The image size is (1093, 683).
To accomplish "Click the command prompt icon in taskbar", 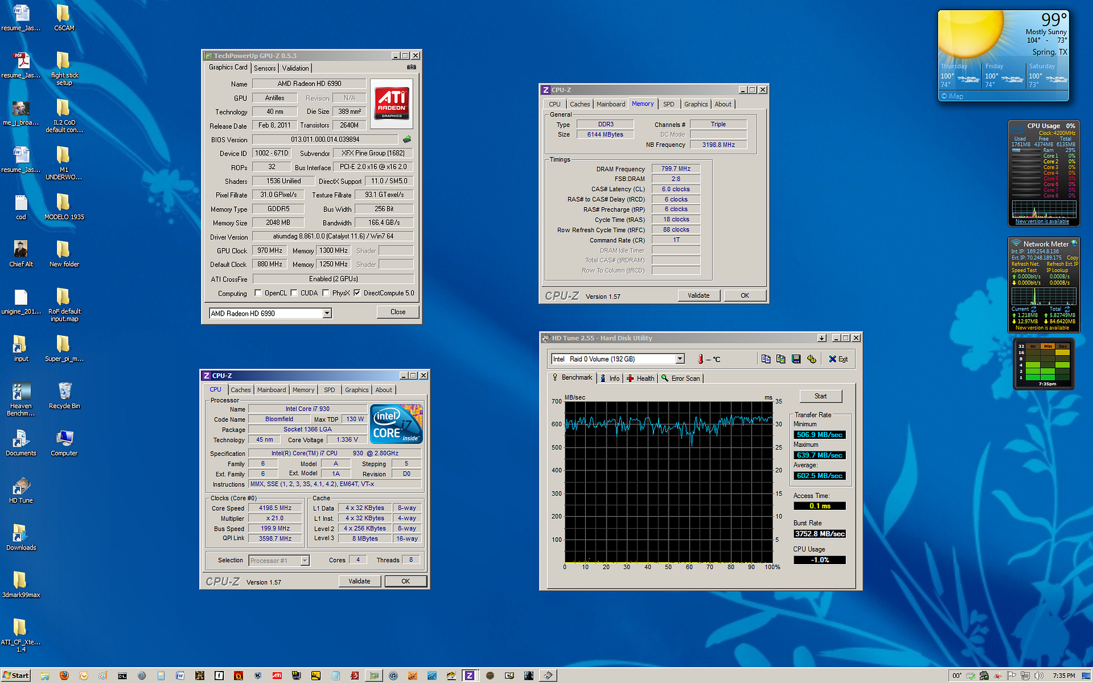I will coord(122,675).
